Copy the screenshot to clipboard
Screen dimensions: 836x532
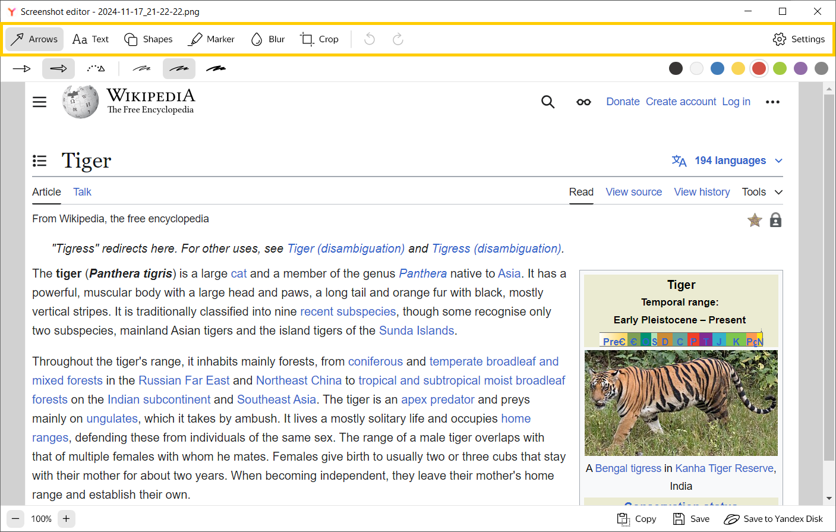click(636, 519)
